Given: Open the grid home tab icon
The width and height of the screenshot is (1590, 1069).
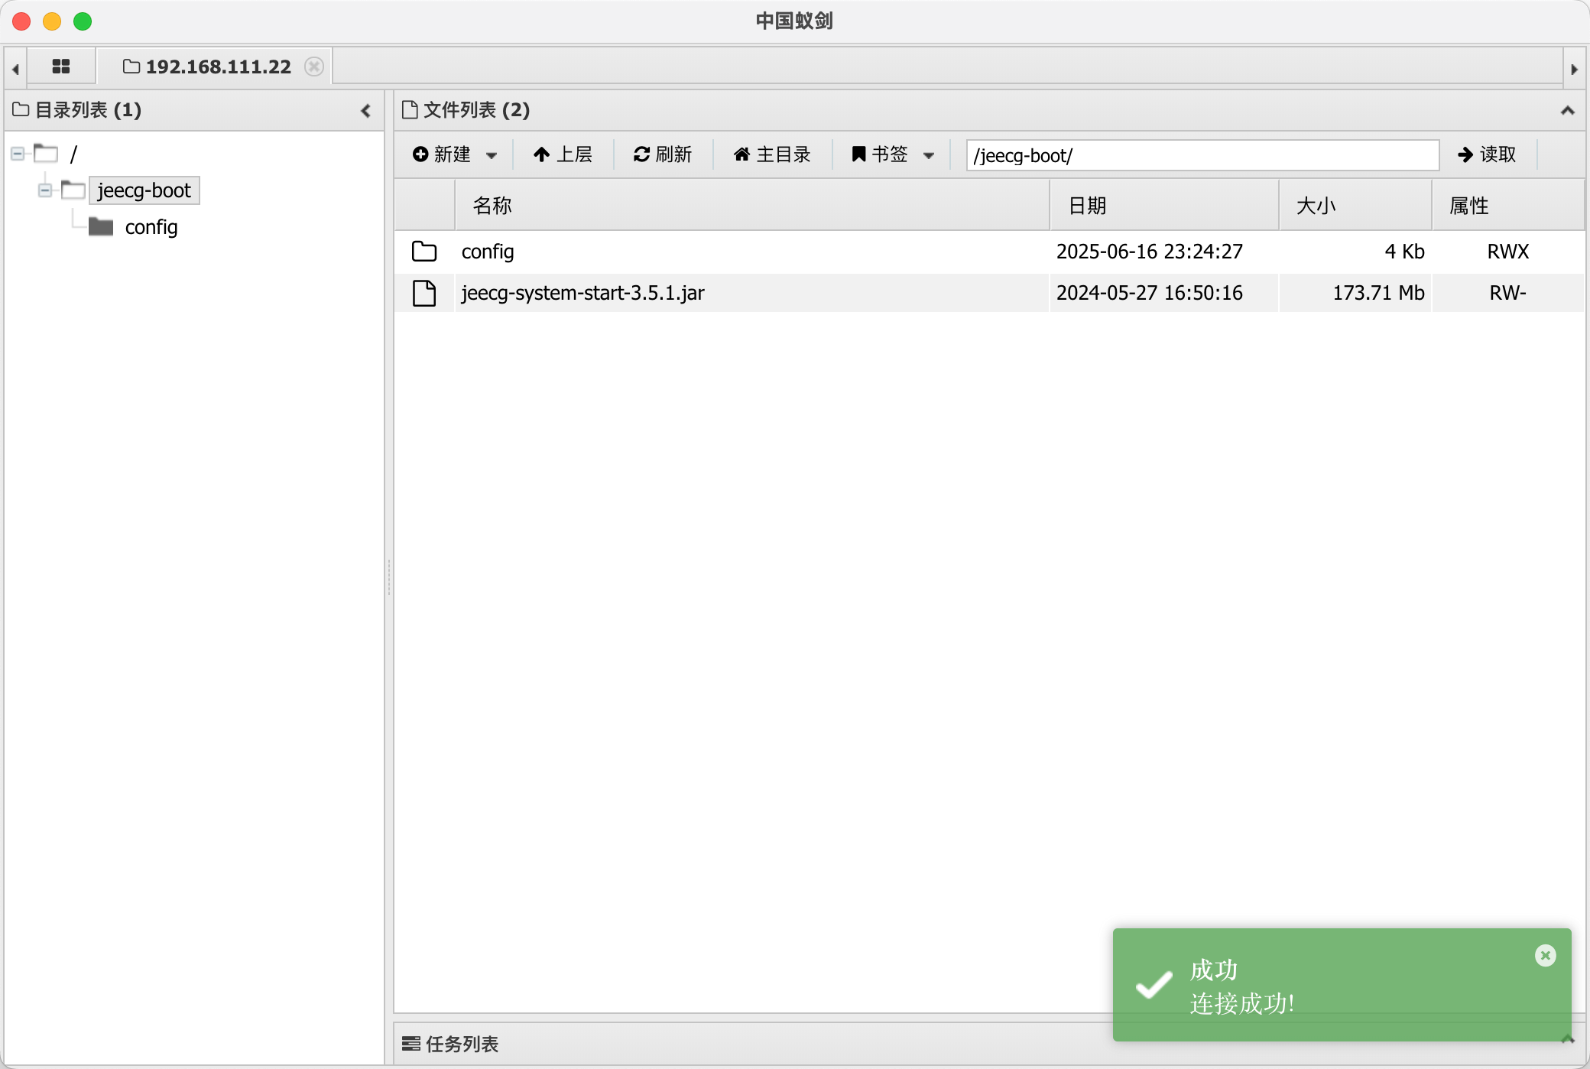Looking at the screenshot, I should (x=60, y=67).
